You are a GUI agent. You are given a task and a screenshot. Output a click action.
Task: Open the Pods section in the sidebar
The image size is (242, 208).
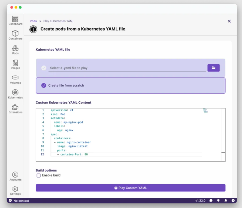pos(15,50)
